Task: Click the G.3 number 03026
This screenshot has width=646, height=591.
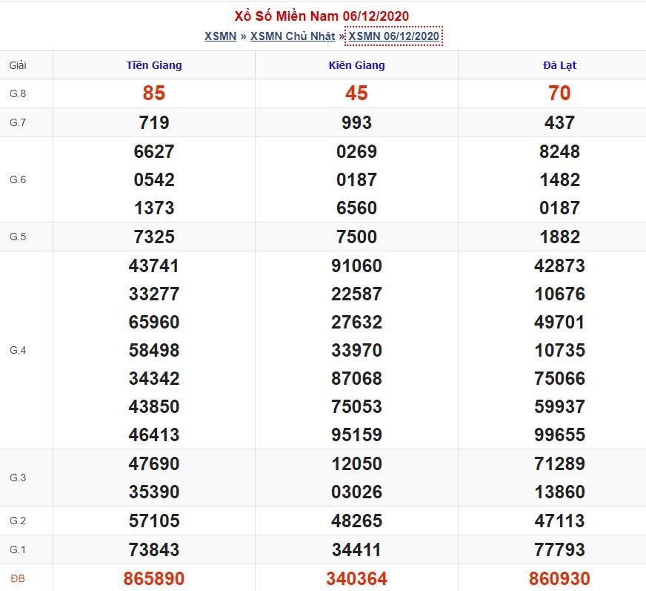Action: click(357, 492)
